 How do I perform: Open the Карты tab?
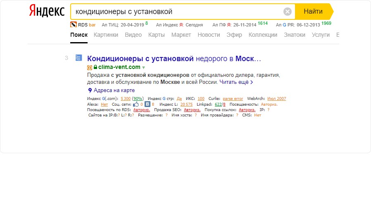(x=157, y=35)
